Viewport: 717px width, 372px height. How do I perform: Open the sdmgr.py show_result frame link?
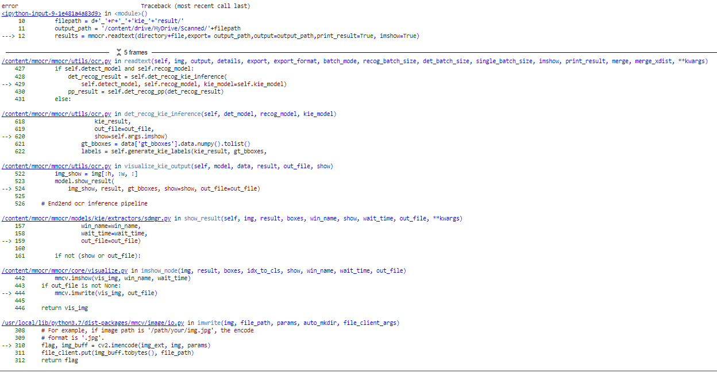(86, 218)
